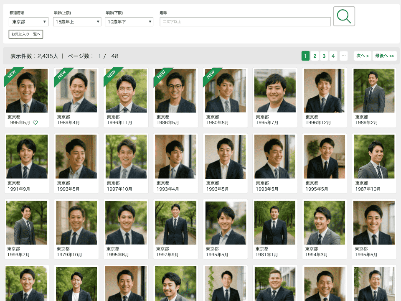
Task: Go to page 4 in the pagination
Action: pyautogui.click(x=333, y=56)
